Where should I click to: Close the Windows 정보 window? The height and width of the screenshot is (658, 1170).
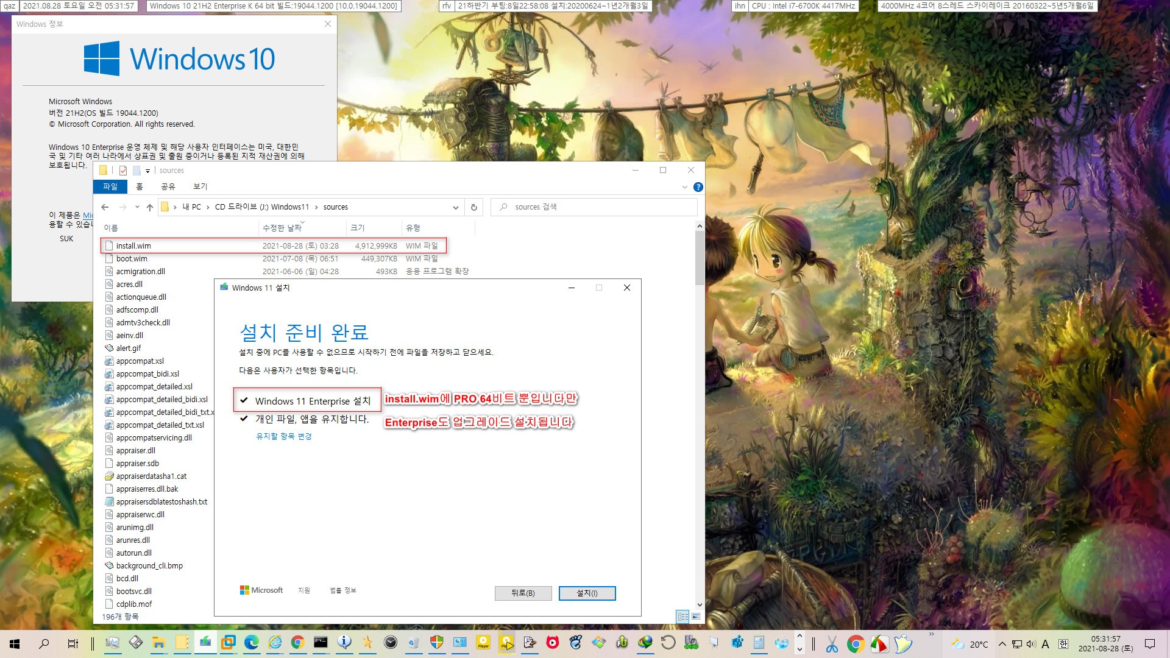point(328,24)
